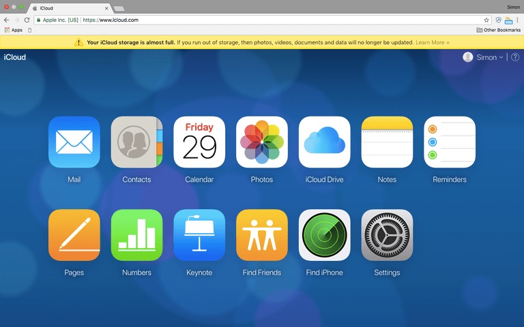The height and width of the screenshot is (327, 524).
Task: Click the Contacts label text
Action: pos(136,180)
